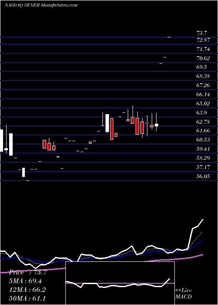Click the 56.05 price axis label
This screenshot has width=218, height=305.
pyautogui.click(x=204, y=176)
